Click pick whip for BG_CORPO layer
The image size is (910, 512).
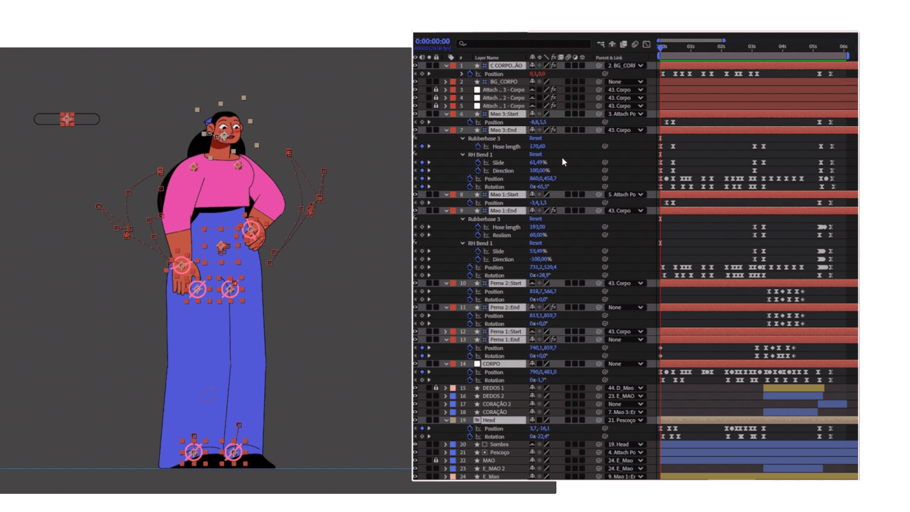[598, 82]
